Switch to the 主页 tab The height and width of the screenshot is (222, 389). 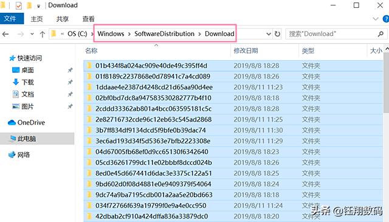point(36,19)
